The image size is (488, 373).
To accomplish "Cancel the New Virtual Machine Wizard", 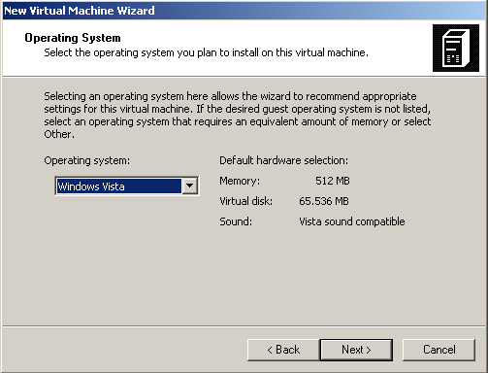I will click(439, 350).
